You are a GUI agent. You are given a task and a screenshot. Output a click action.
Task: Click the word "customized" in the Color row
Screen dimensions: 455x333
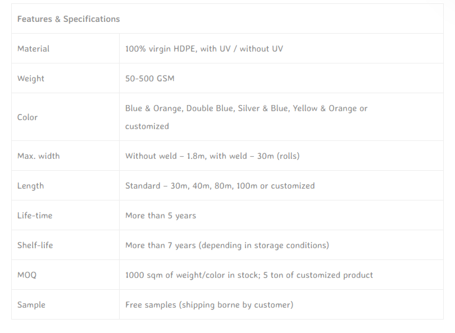(x=147, y=126)
